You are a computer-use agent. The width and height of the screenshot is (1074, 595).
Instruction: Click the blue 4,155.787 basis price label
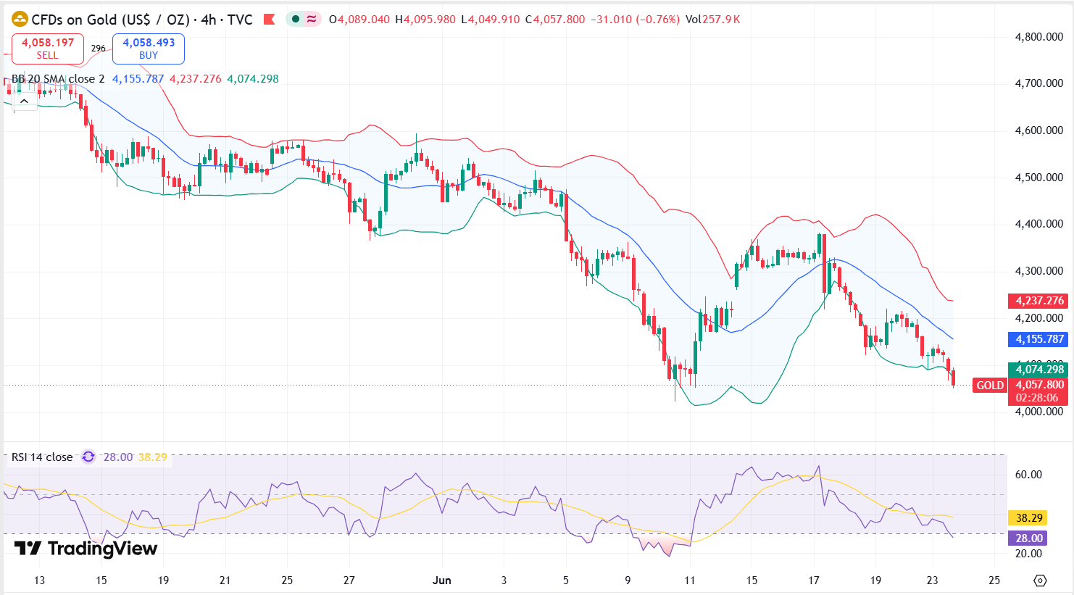[1039, 339]
